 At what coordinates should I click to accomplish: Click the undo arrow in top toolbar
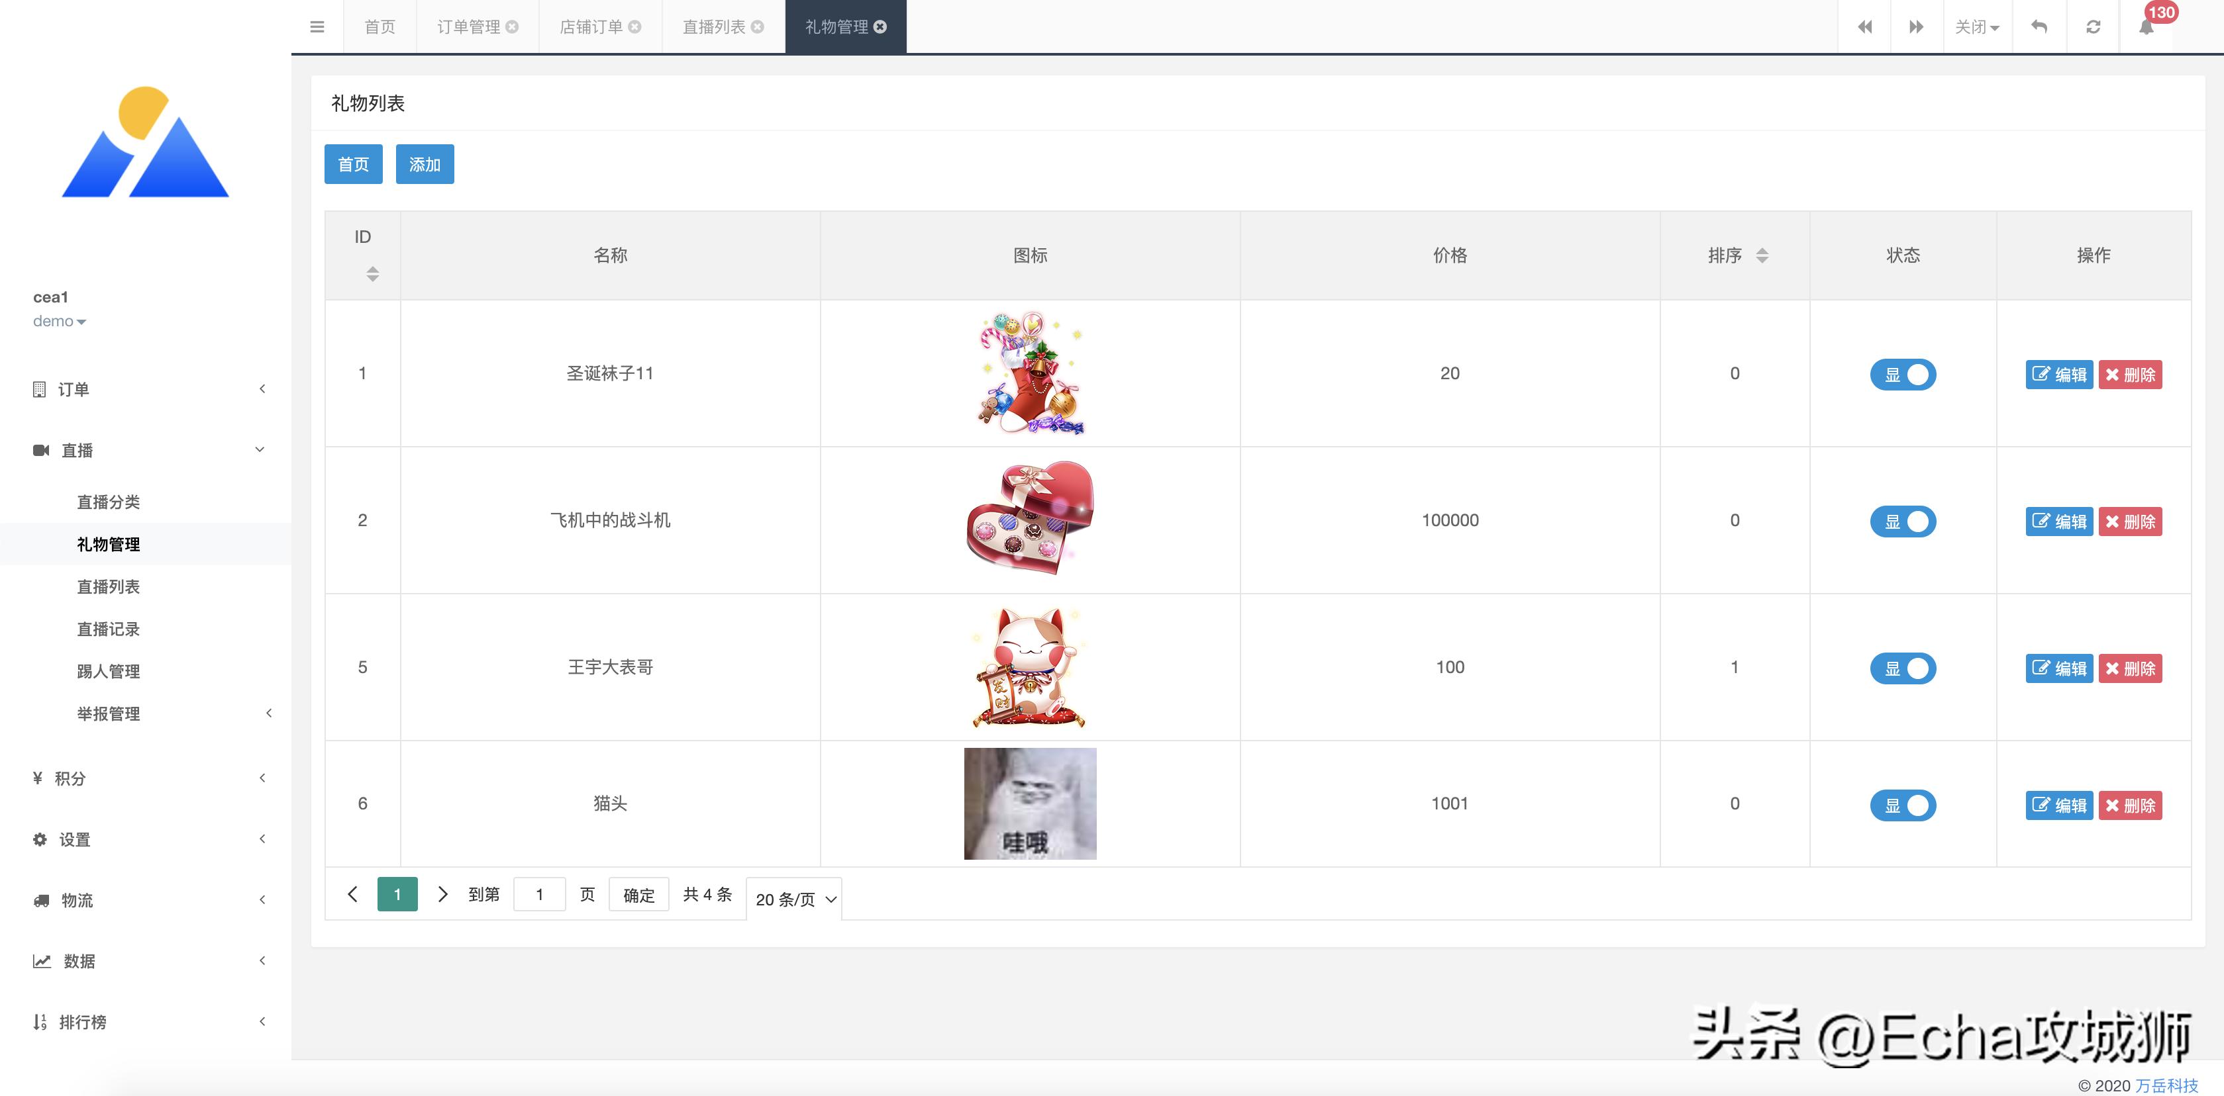click(x=2039, y=26)
